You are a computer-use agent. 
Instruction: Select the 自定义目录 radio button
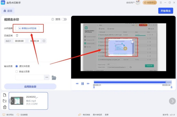17,72
